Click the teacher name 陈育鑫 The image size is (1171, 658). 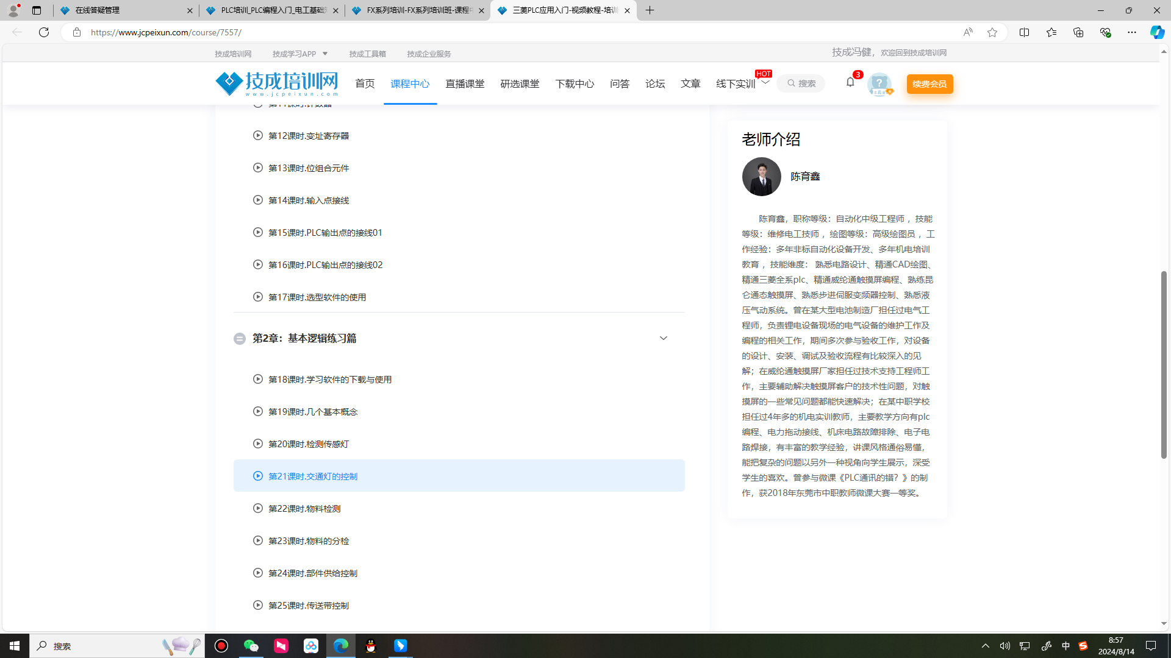click(805, 177)
